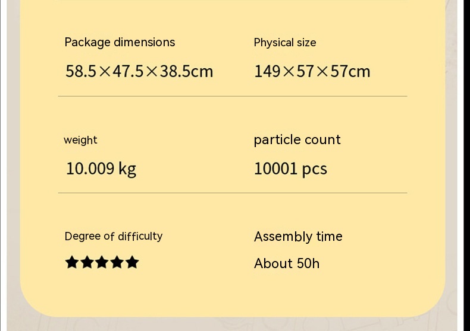The height and width of the screenshot is (331, 470).
Task: Select the third difficulty star
Action: click(102, 262)
